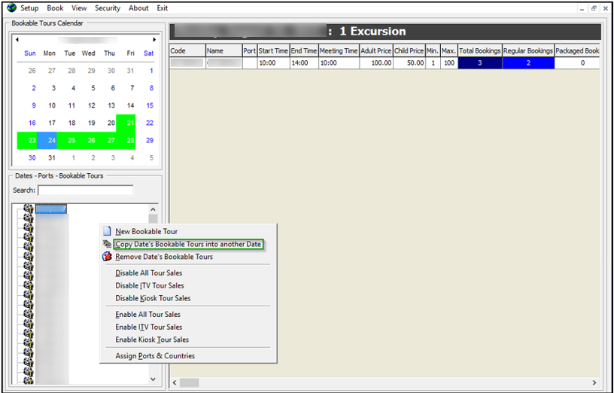Choose Enable ITV Tour Sales
The height and width of the screenshot is (393, 614).
(148, 327)
